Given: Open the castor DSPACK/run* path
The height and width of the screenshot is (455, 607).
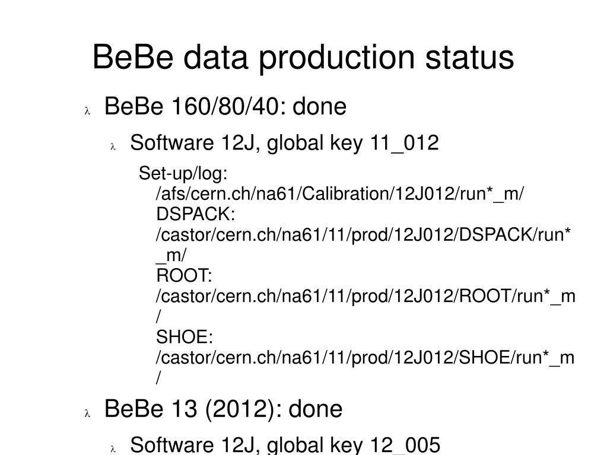Looking at the screenshot, I should click(x=363, y=234).
